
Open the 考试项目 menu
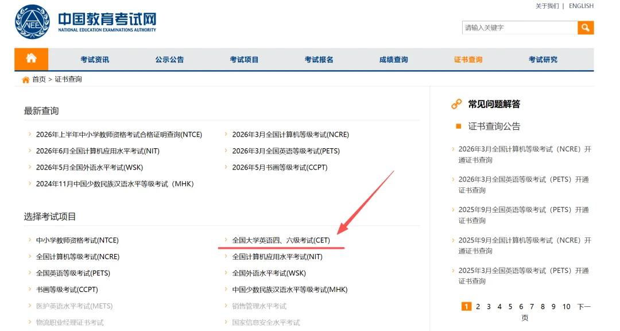pyautogui.click(x=245, y=59)
